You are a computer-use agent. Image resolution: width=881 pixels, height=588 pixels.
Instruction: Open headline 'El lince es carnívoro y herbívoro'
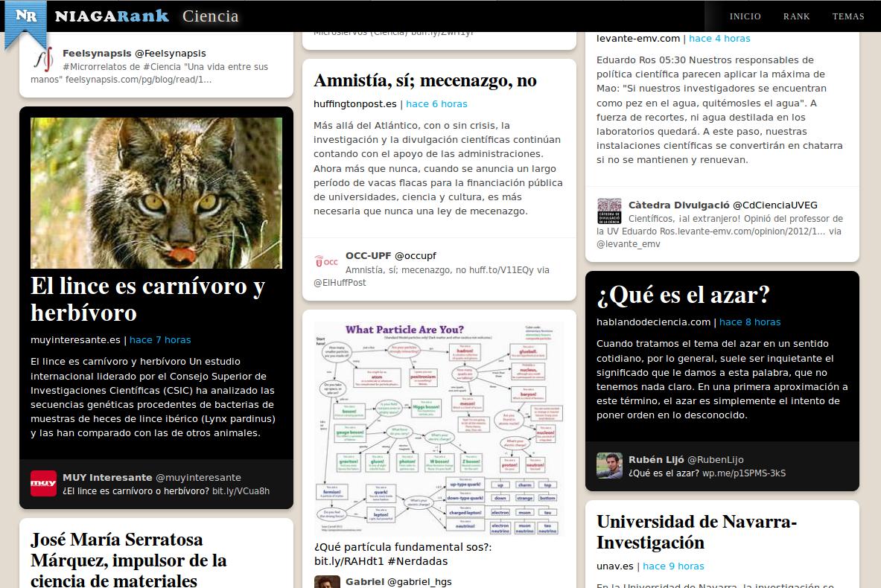147,299
